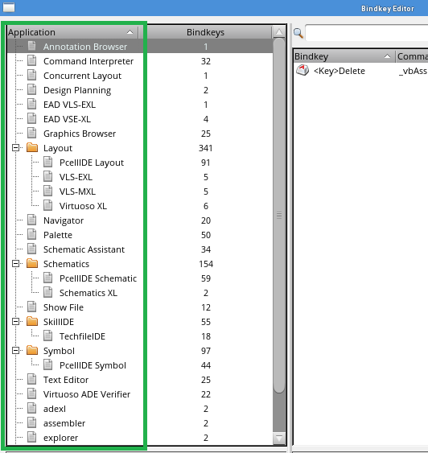The height and width of the screenshot is (453, 428).
Task: Select PcellIDE Symbol item
Action: pos(93,365)
